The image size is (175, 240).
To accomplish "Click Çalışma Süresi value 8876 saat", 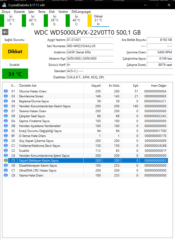I will (160, 65).
